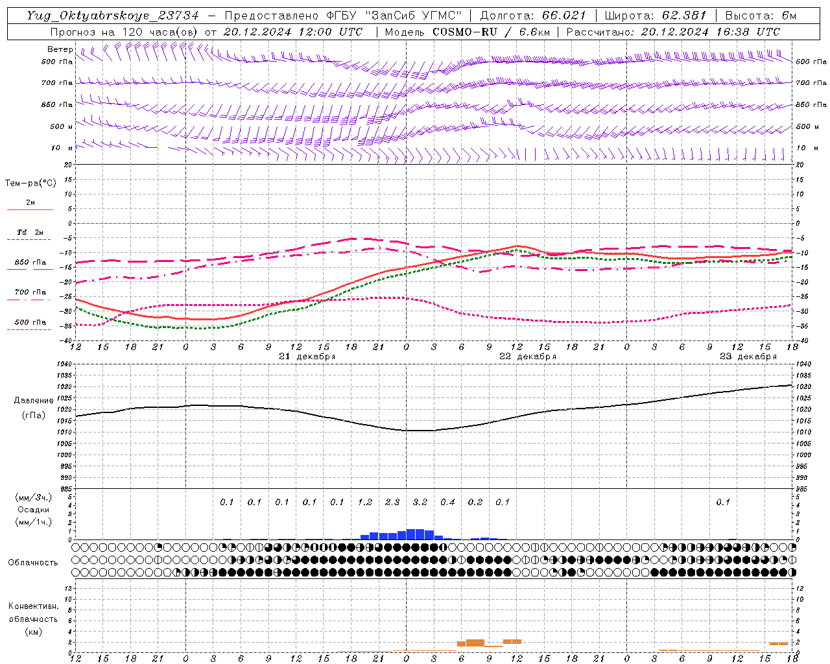
Task: Click the calculation time Рассчитано: 20.12.2024 16:38 UTC
Action: click(x=673, y=32)
